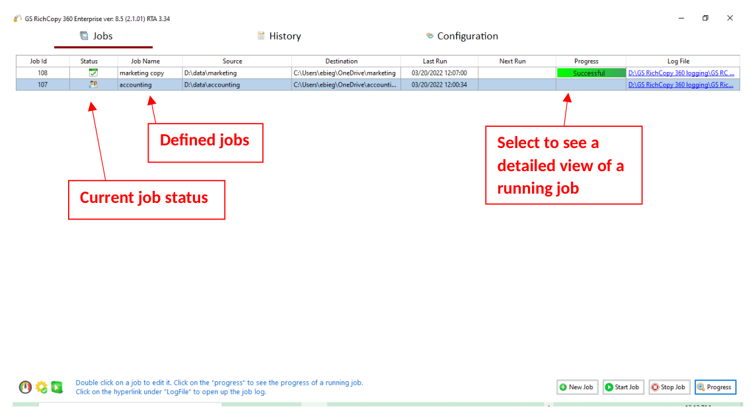Click the Source column header
This screenshot has width=756, height=419.
click(237, 61)
